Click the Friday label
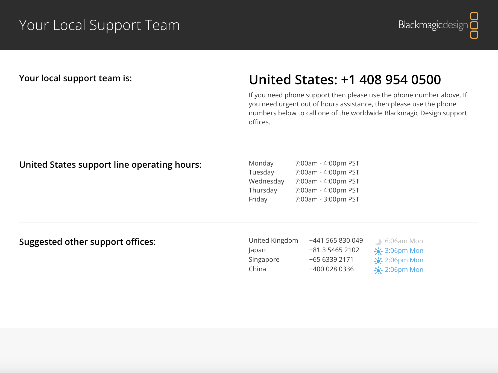The image size is (498, 373). [258, 199]
